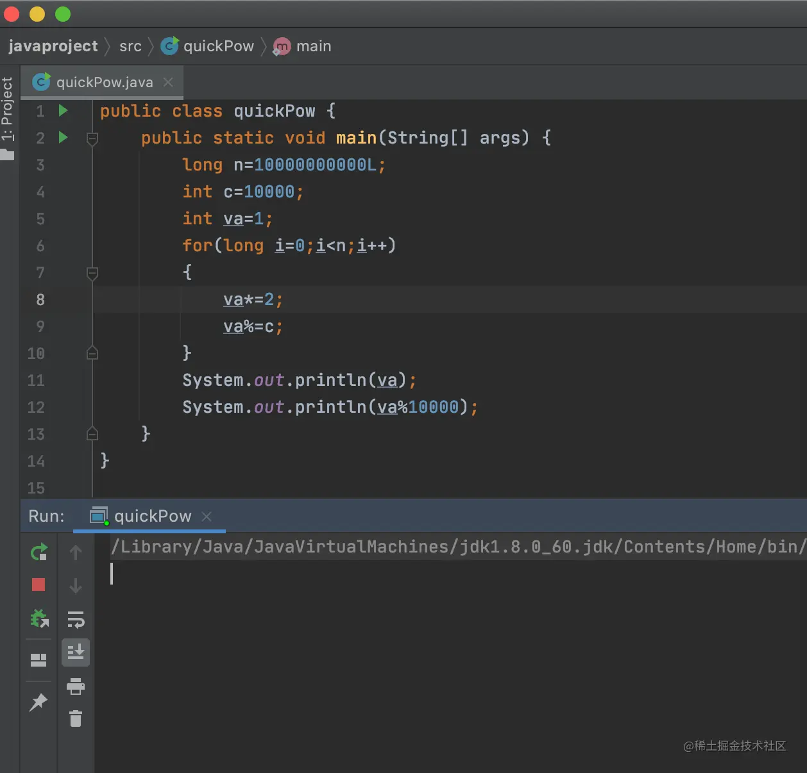This screenshot has height=773, width=807.
Task: Click line number 12 in gutter
Action: point(36,407)
